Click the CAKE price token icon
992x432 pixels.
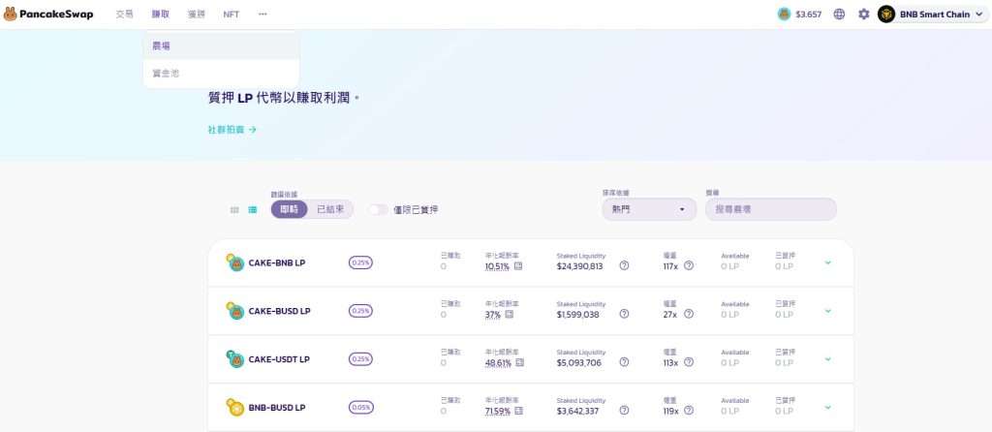[784, 14]
